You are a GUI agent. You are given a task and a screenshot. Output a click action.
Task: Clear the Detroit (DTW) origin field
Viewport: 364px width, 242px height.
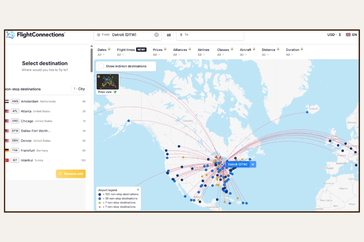click(157, 35)
